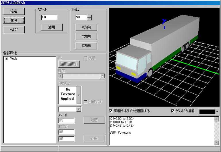Toggle 両面のポリゴンを描画する checkbox

click(x=111, y=111)
